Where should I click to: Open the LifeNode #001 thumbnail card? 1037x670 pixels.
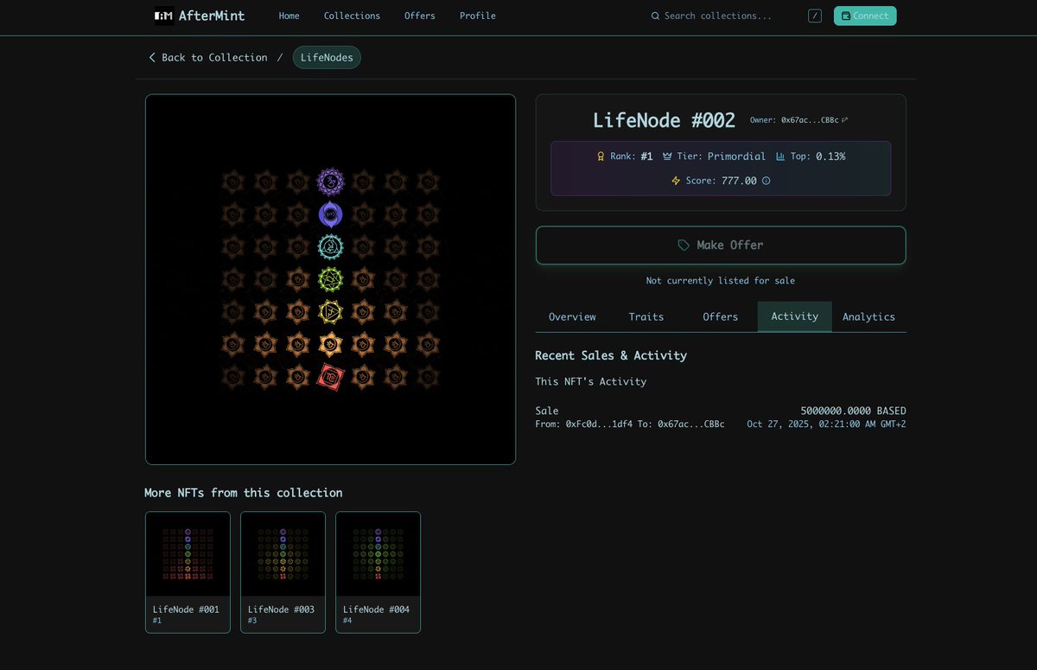(188, 572)
